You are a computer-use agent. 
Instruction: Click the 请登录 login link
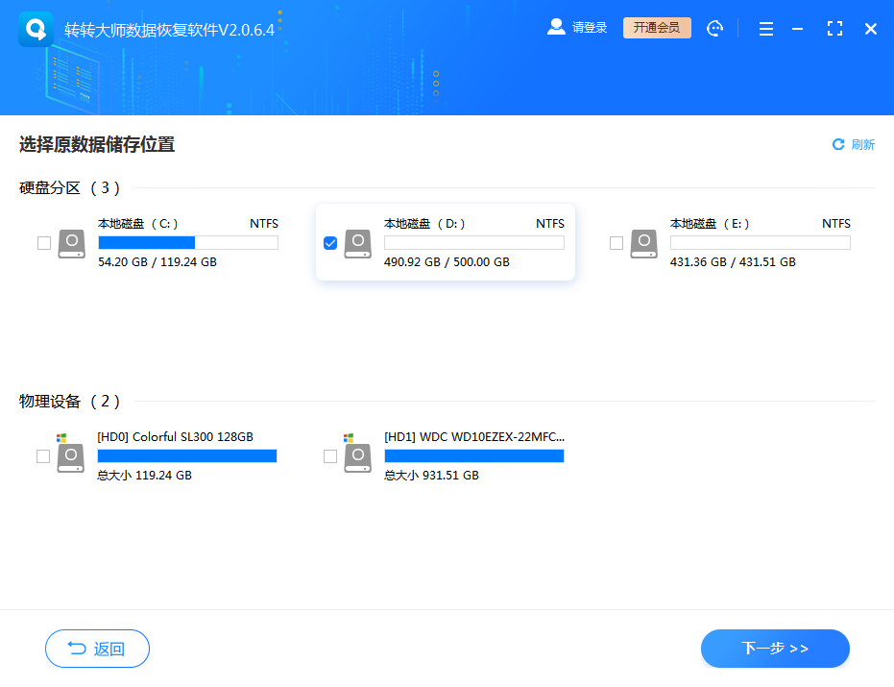(x=590, y=28)
